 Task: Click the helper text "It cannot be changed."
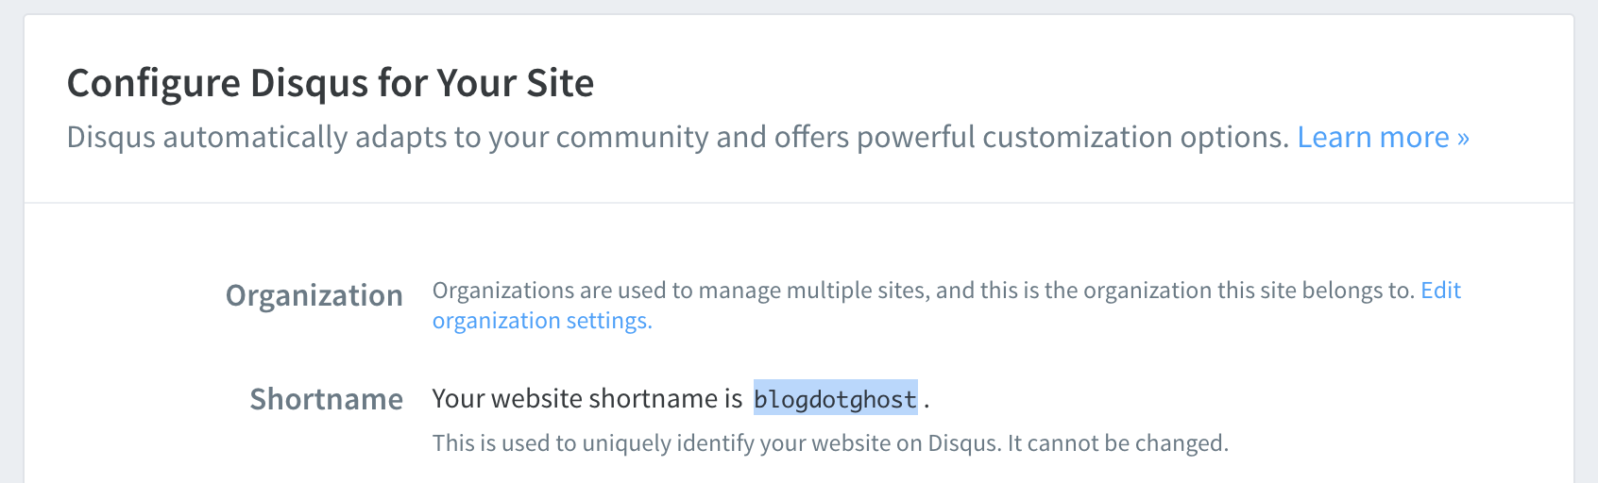[1118, 443]
